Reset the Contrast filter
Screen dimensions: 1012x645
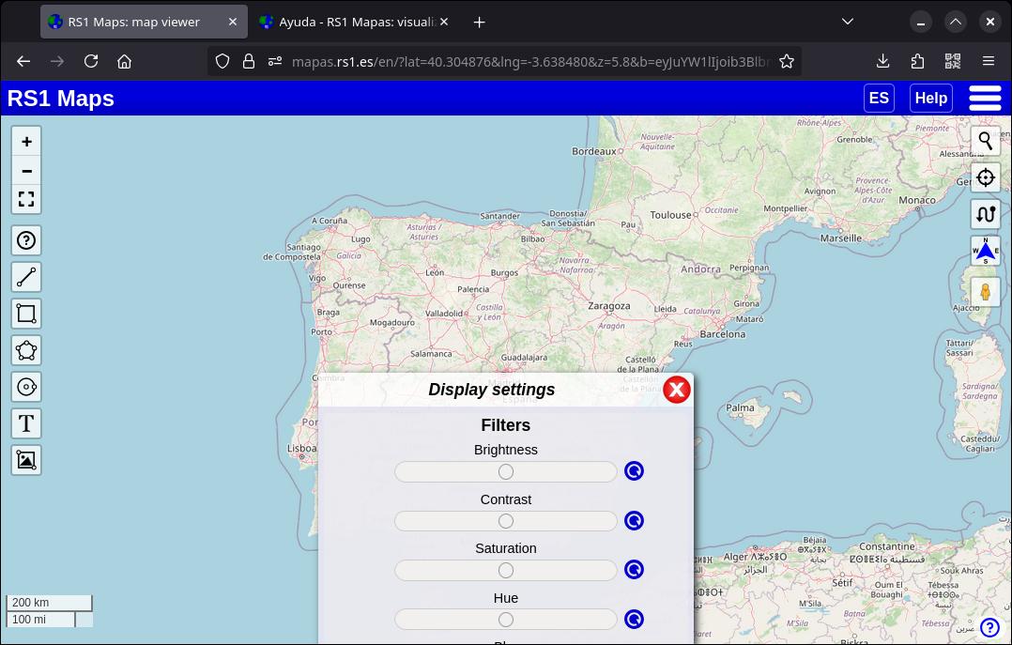pos(634,520)
